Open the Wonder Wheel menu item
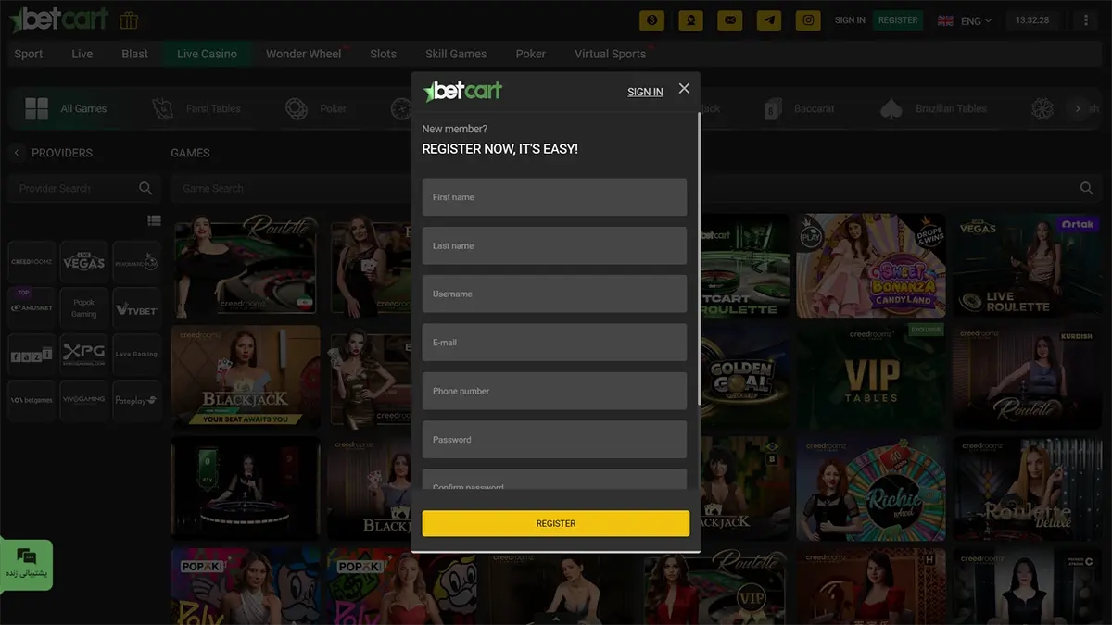Screen dimensions: 1112x625 click(x=304, y=54)
